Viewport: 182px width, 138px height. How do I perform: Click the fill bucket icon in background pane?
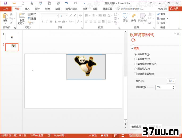tap(133, 40)
